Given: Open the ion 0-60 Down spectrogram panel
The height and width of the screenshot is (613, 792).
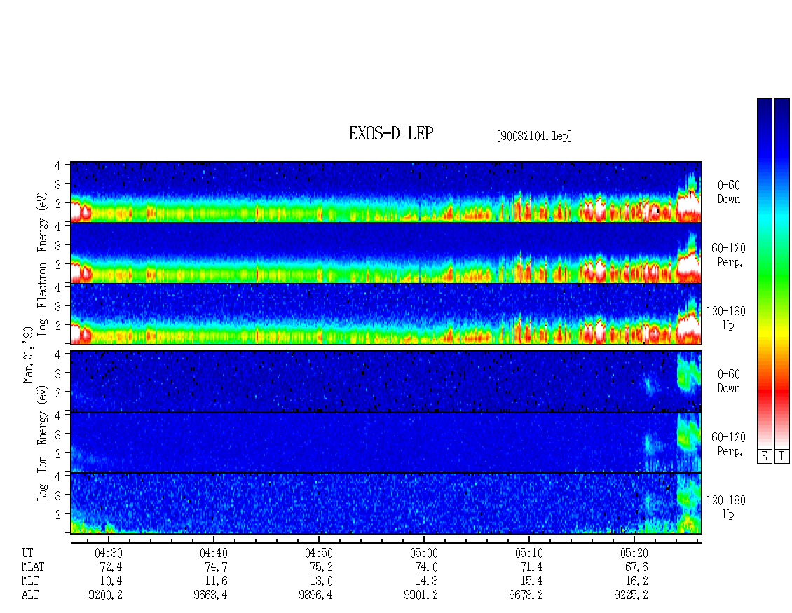Looking at the screenshot, I should pyautogui.click(x=386, y=381).
